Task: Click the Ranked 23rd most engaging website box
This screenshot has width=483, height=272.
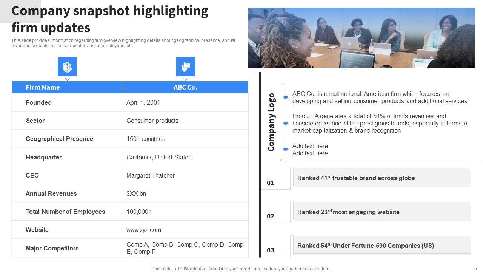Action: 381,212
